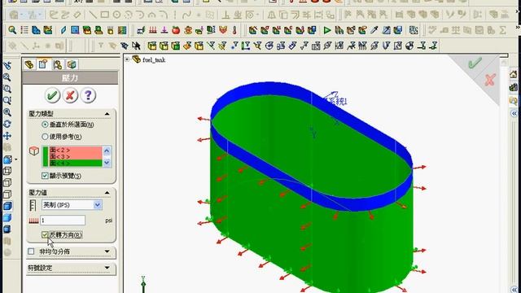Toggle the 反轉方向 (reverse direction) checkbox
Screen dimensions: 521x293
pyautogui.click(x=45, y=235)
